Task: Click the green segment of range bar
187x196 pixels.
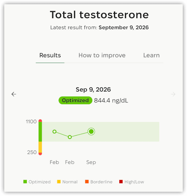Action: tap(40, 132)
